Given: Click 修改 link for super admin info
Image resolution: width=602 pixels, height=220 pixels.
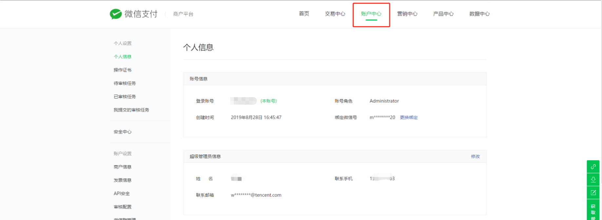Looking at the screenshot, I should (x=475, y=156).
